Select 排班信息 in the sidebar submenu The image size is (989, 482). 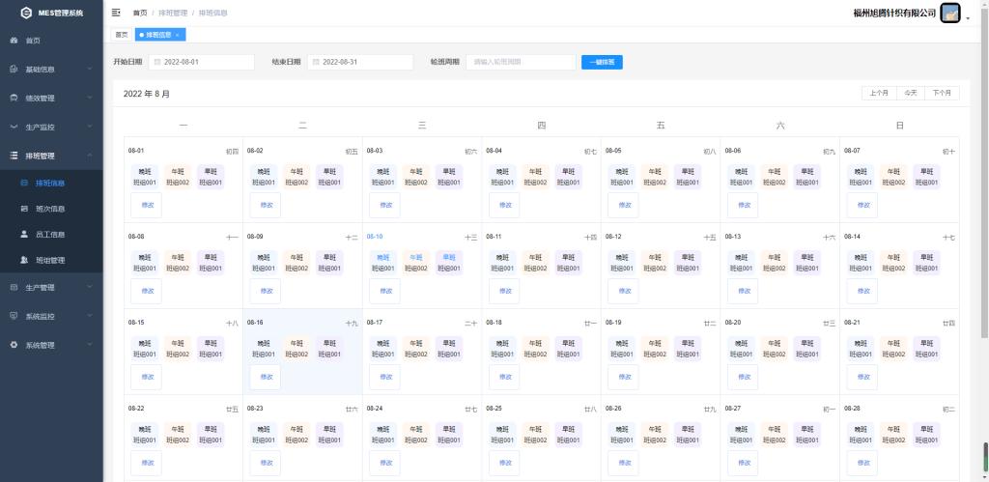click(x=49, y=182)
